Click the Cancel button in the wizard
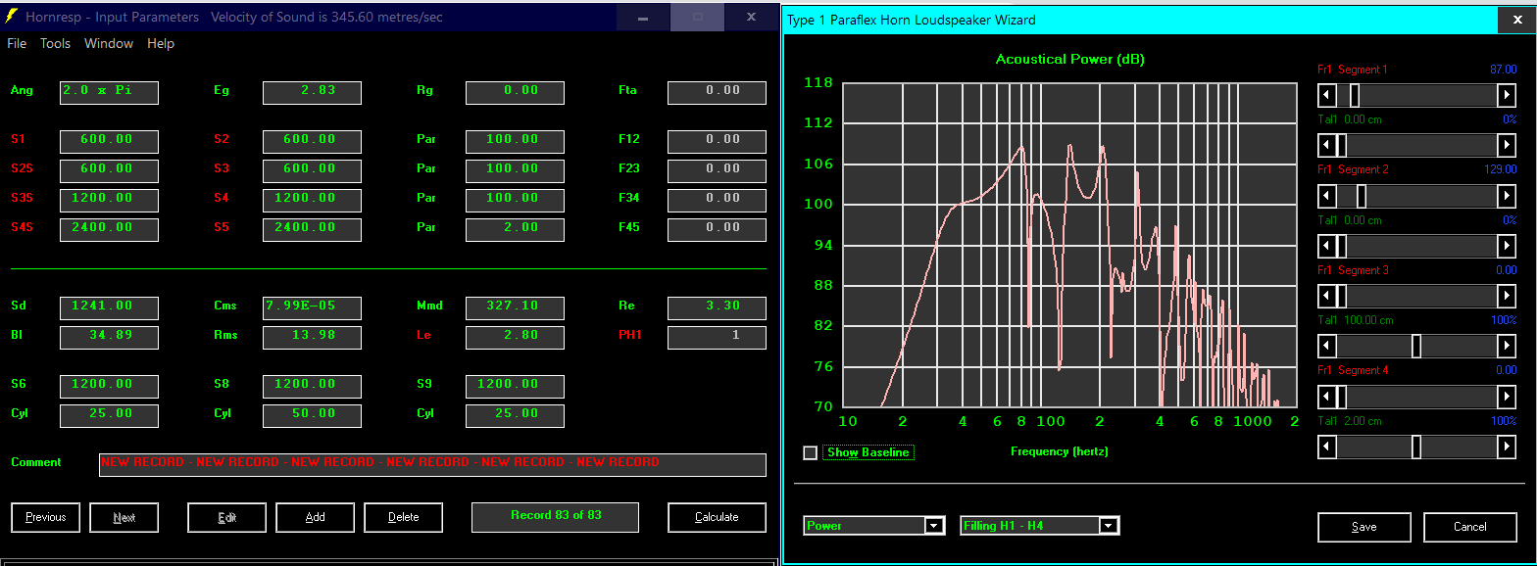Viewport: 1537px width, 566px height. pyautogui.click(x=1470, y=527)
